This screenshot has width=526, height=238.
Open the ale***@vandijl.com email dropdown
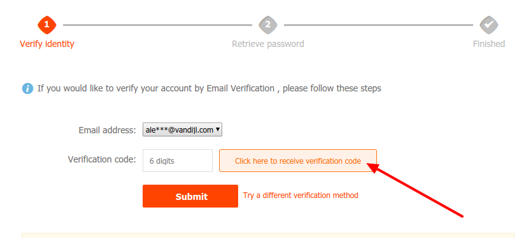point(182,129)
